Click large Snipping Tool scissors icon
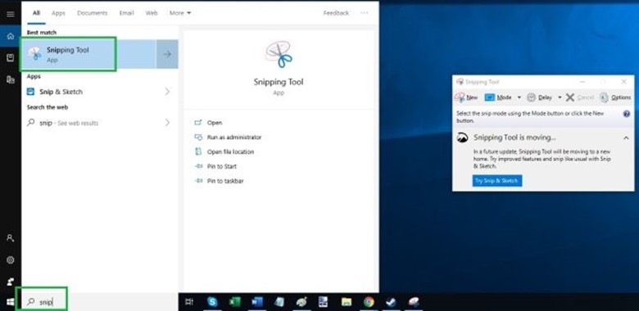The height and width of the screenshot is (311, 639). [x=279, y=54]
